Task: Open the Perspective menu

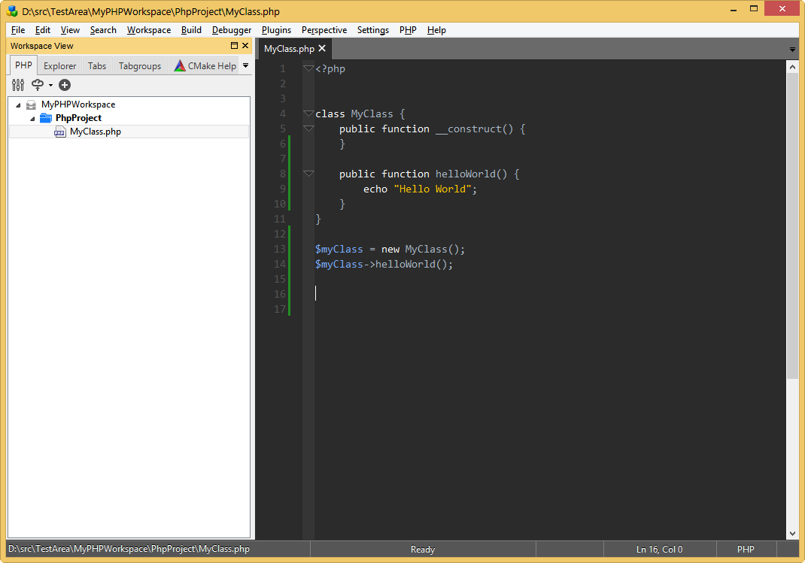Action: 324,30
